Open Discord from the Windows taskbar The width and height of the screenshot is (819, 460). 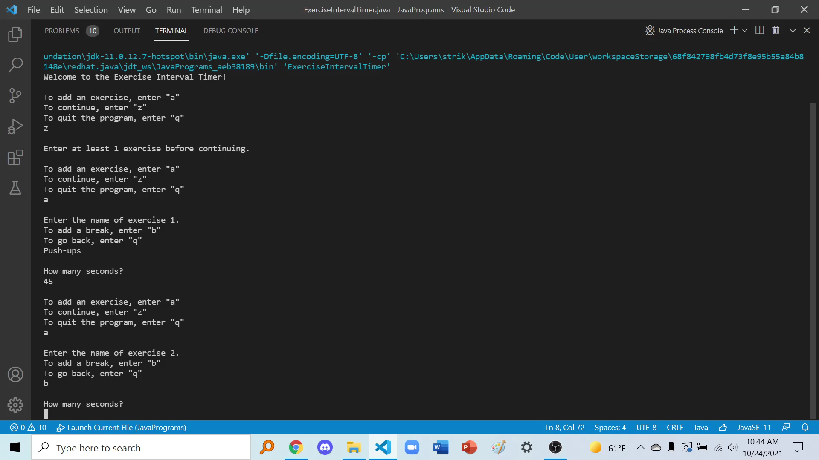[325, 447]
